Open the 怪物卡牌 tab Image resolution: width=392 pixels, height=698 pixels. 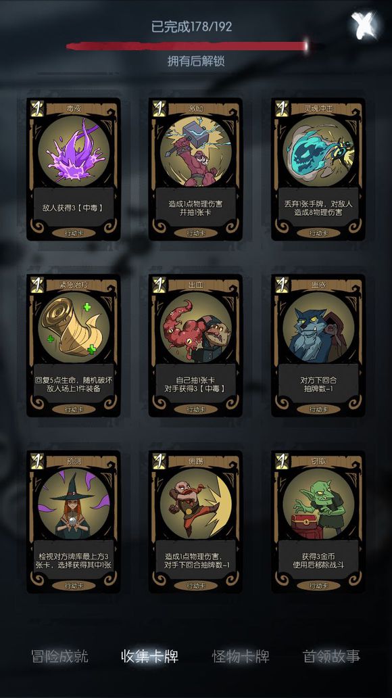(x=241, y=656)
